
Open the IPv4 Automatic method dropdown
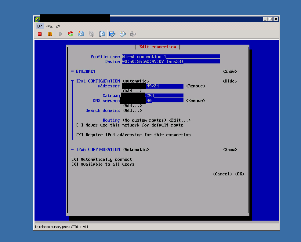(136, 81)
